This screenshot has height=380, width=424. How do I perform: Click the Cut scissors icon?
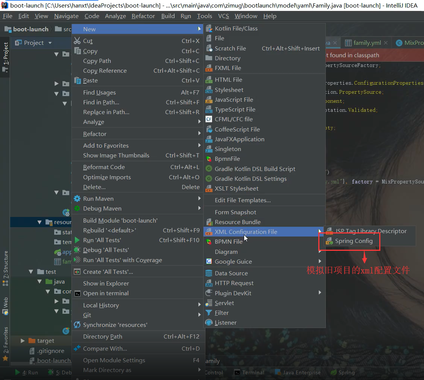78,41
